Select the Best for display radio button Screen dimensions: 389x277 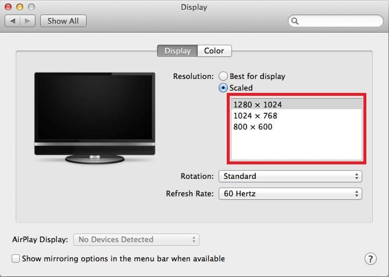click(x=223, y=76)
